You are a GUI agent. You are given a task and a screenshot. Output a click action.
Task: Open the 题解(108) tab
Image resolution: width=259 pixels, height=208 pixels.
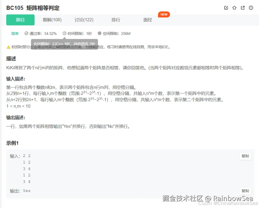click(x=52, y=20)
